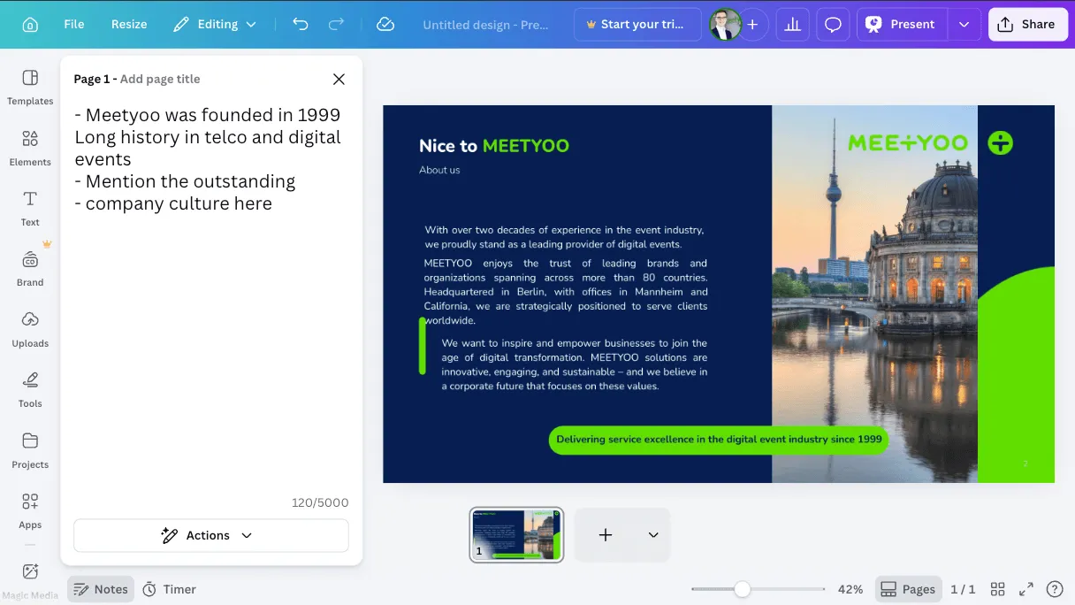Undo the last action
The image size is (1075, 605).
tap(300, 24)
